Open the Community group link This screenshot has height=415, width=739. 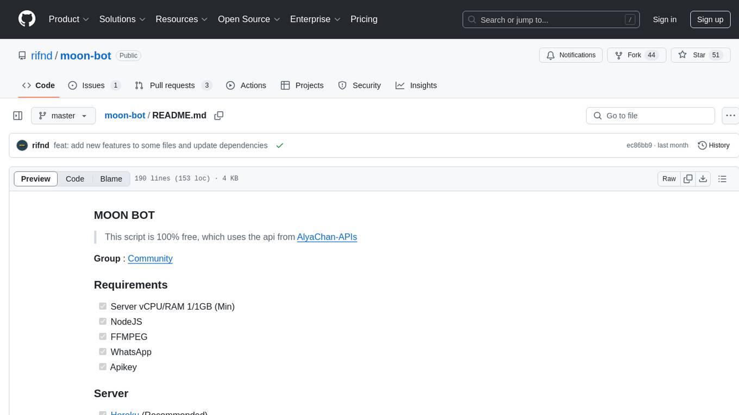[x=150, y=259]
